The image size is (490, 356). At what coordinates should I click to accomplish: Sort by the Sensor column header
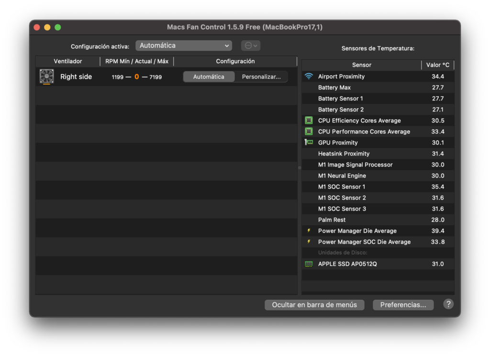point(361,65)
